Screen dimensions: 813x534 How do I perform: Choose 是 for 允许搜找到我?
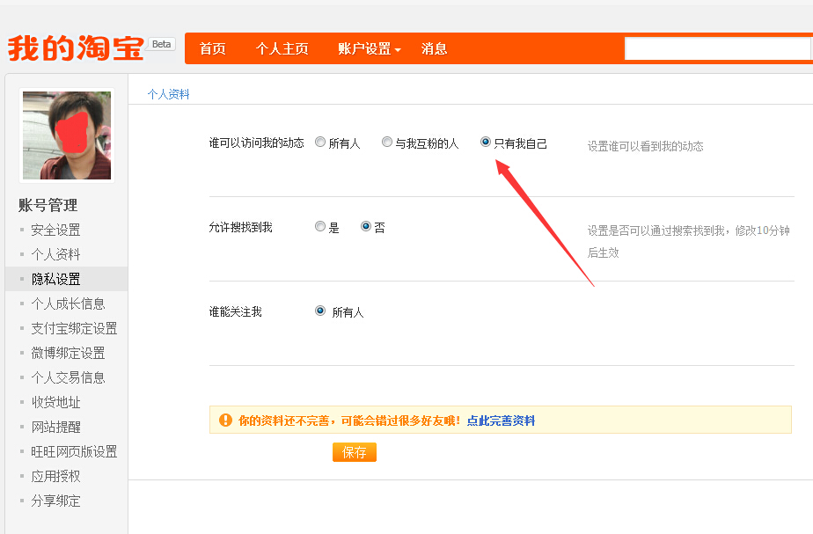tap(320, 227)
